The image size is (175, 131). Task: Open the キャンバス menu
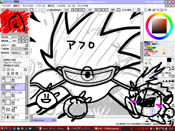28,6
